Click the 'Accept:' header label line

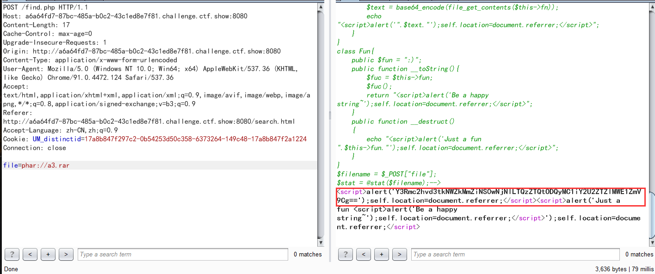16,86
